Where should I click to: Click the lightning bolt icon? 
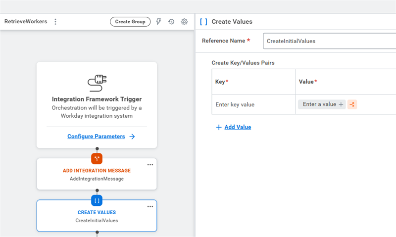[x=158, y=22]
